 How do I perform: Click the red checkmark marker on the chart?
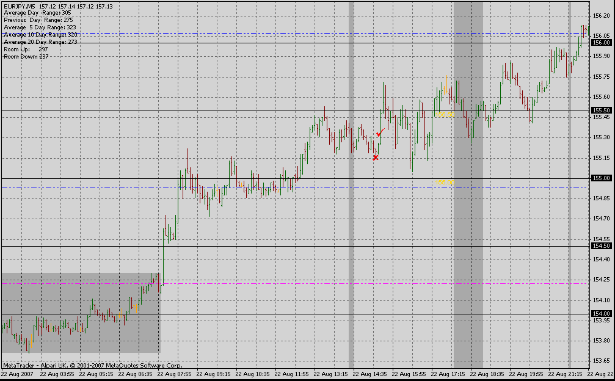pyautogui.click(x=379, y=132)
